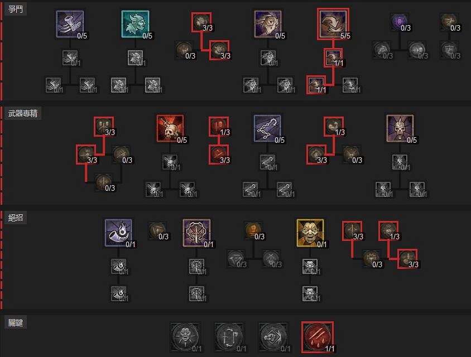Select the chain weapon skill icon 0/5
Image resolution: width=471 pixels, height=357 pixels.
(267, 128)
